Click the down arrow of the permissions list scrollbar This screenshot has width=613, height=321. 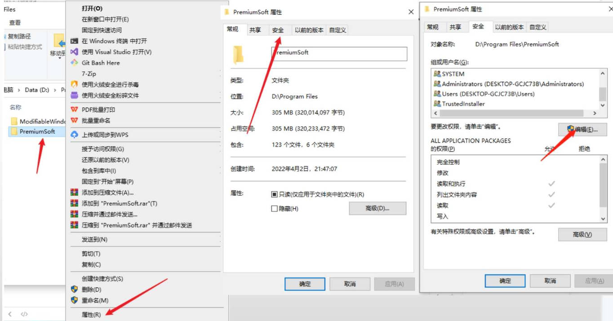603,219
